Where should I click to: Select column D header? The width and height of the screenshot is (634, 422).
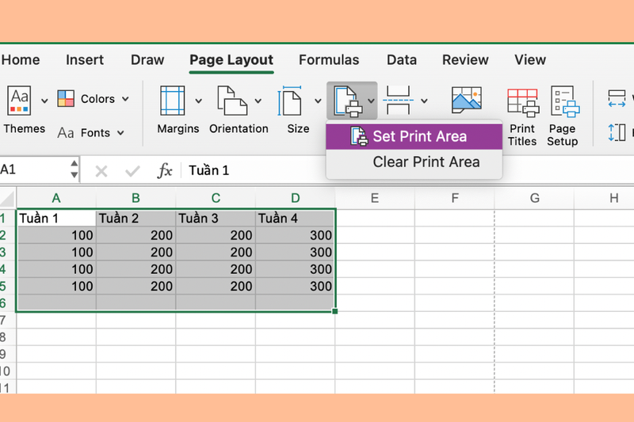tap(295, 198)
